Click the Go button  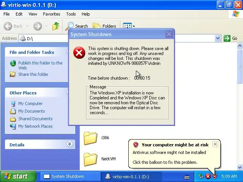tap(230, 38)
